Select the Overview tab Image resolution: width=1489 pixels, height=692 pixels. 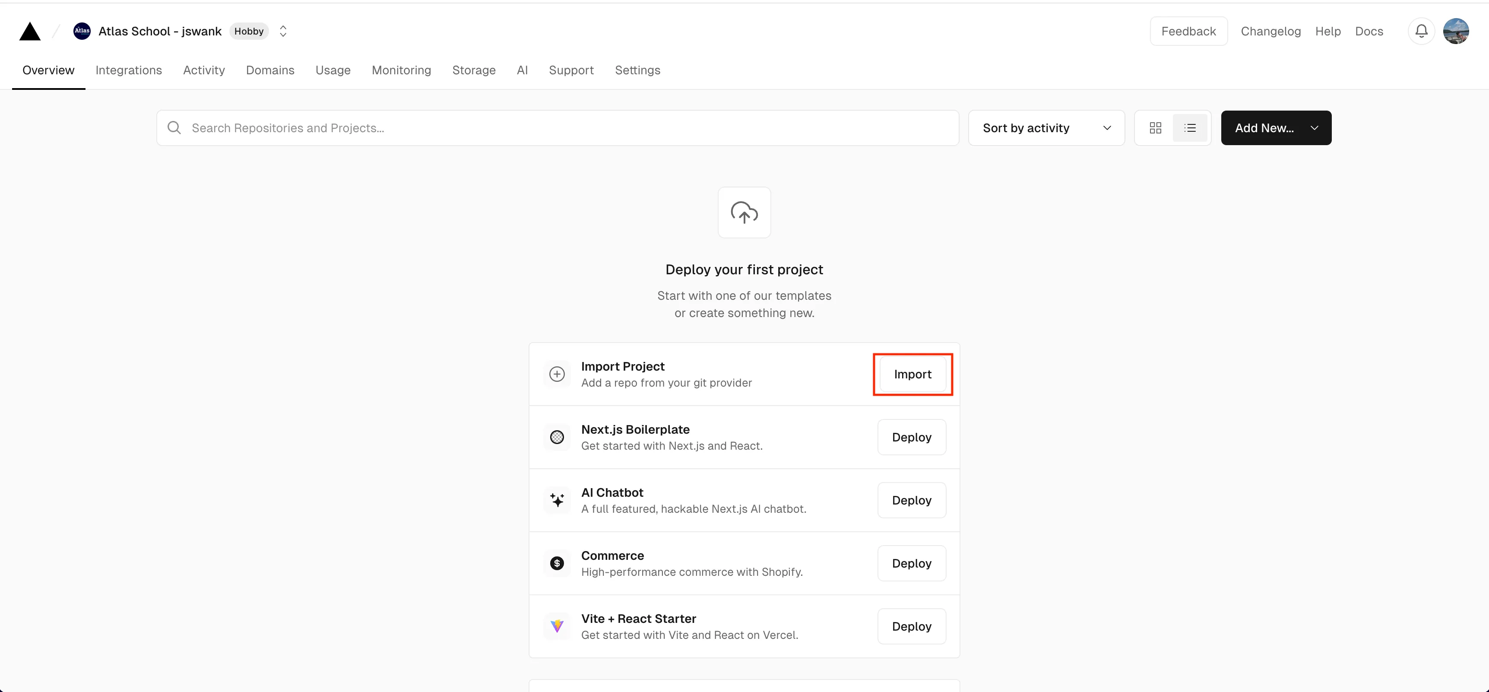[48, 70]
